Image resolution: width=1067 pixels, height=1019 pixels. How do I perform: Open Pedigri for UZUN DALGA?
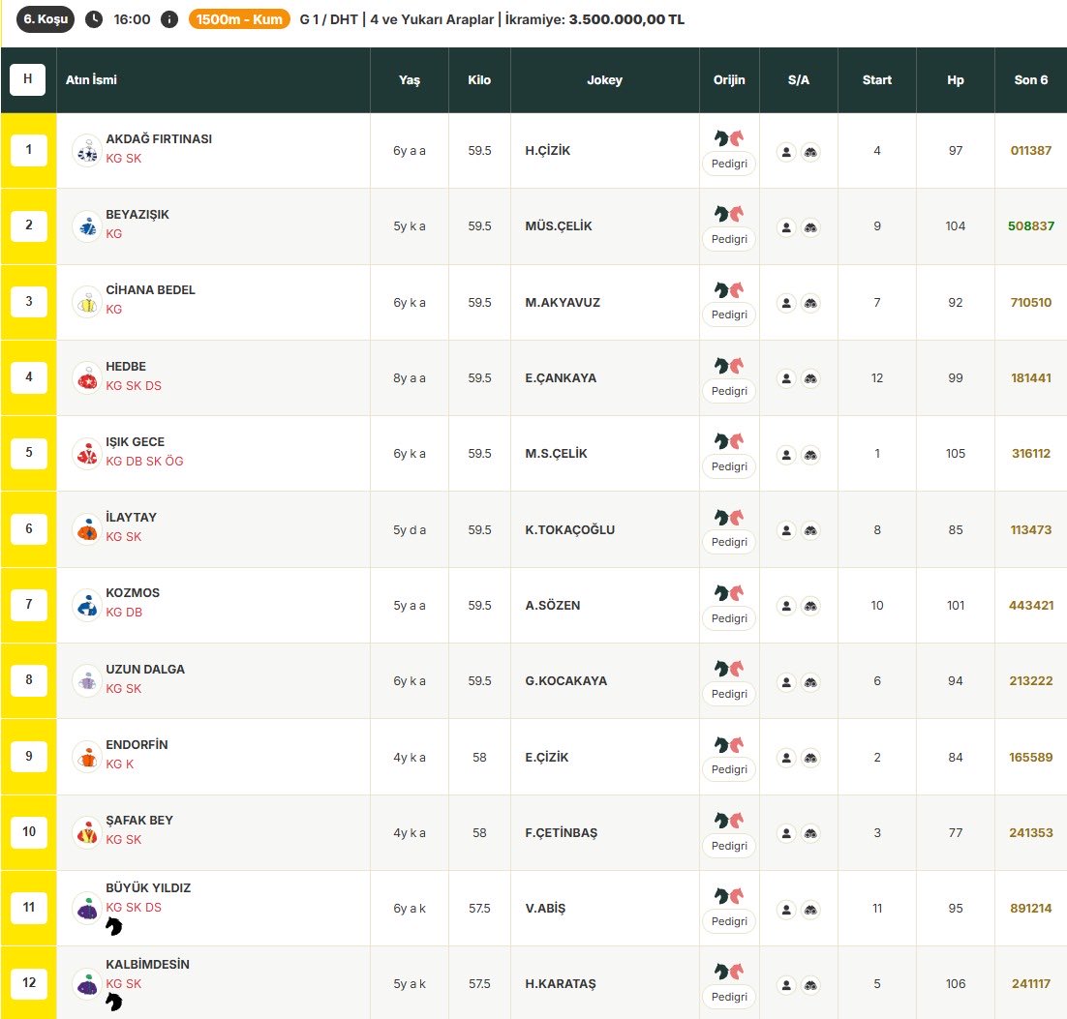[729, 694]
